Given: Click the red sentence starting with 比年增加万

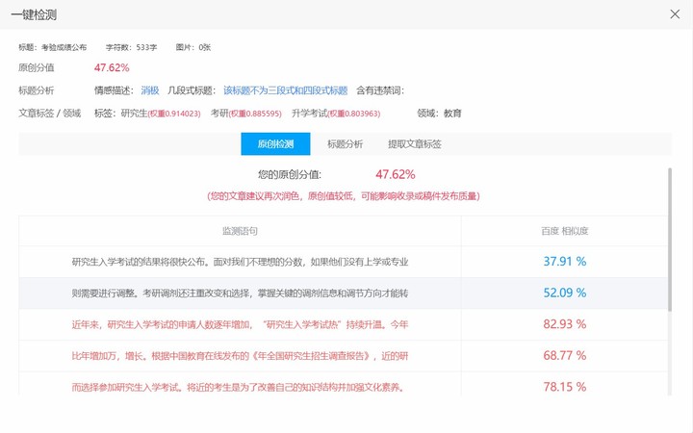Looking at the screenshot, I should 240,356.
